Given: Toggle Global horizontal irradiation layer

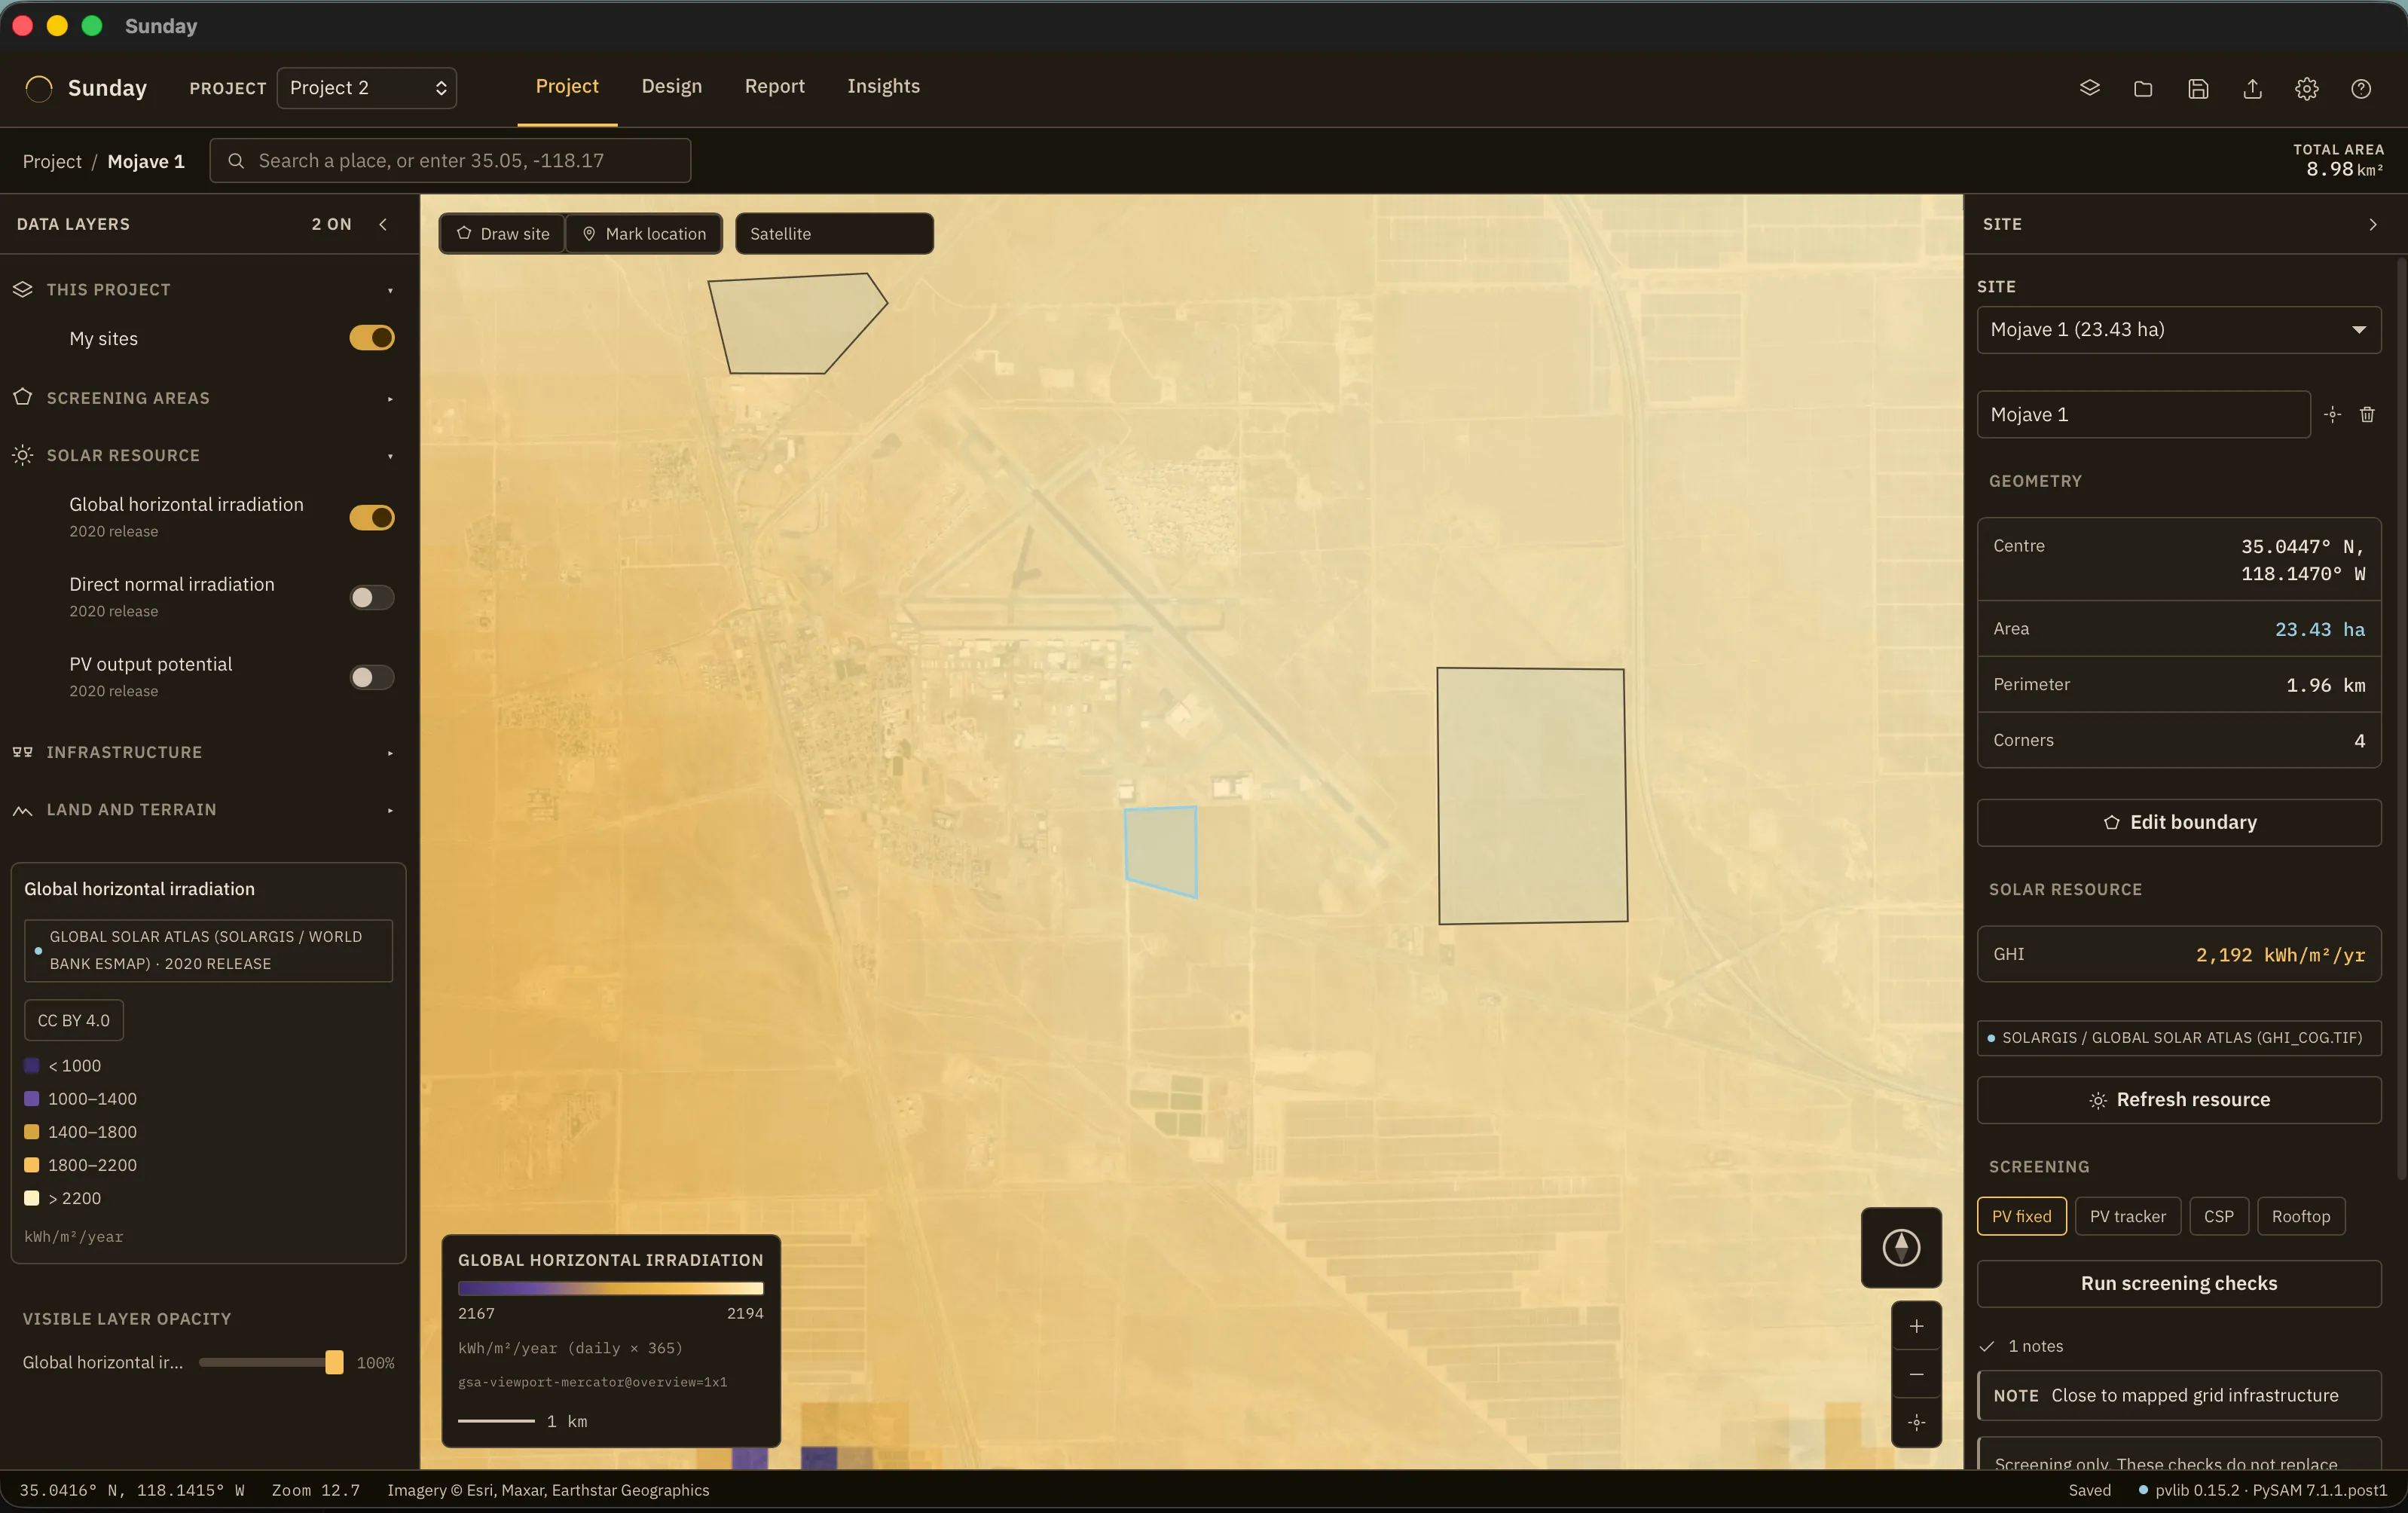Looking at the screenshot, I should [x=371, y=517].
